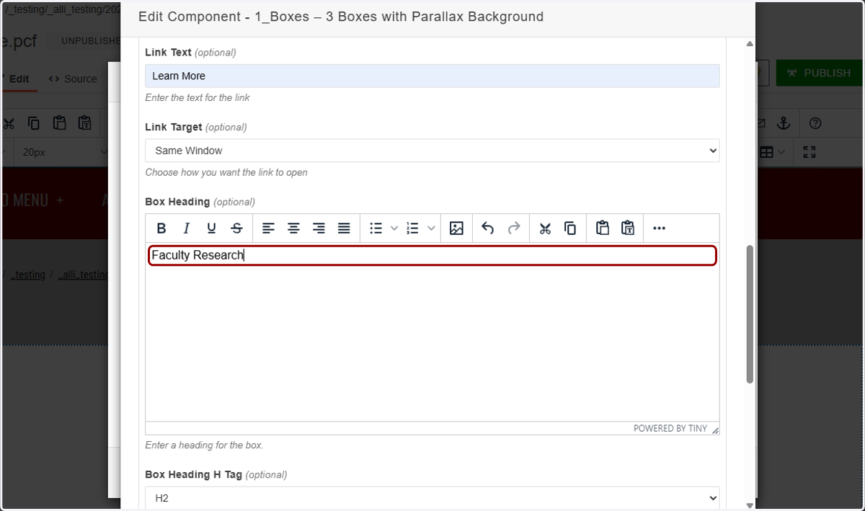Viewport: 865px width, 511px height.
Task: Open bullet list style dropdown arrow
Action: point(394,228)
